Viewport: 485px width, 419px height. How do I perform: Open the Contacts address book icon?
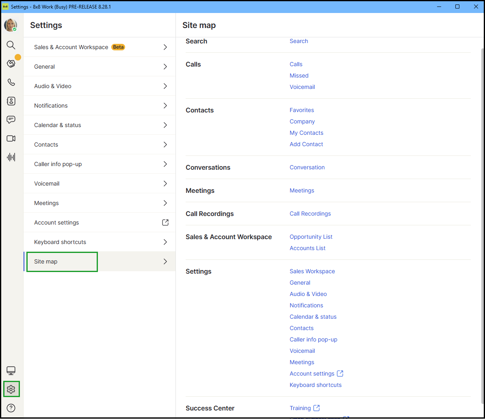[x=11, y=101]
